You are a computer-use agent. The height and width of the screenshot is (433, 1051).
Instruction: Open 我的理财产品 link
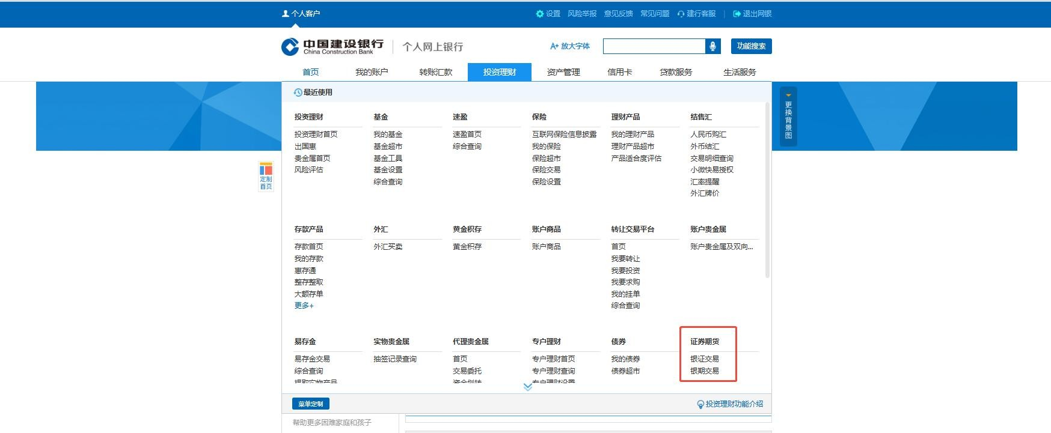633,135
